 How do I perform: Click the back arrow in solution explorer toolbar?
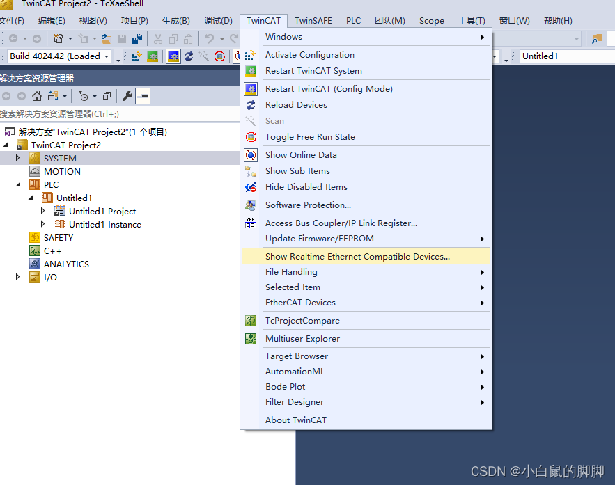6,96
